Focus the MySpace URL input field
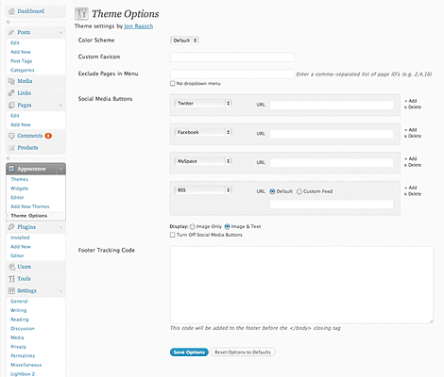Image resolution: width=444 pixels, height=377 pixels. pyautogui.click(x=332, y=163)
